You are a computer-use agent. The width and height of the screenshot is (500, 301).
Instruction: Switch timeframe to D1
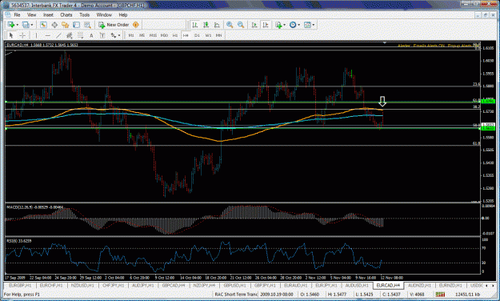(x=197, y=35)
